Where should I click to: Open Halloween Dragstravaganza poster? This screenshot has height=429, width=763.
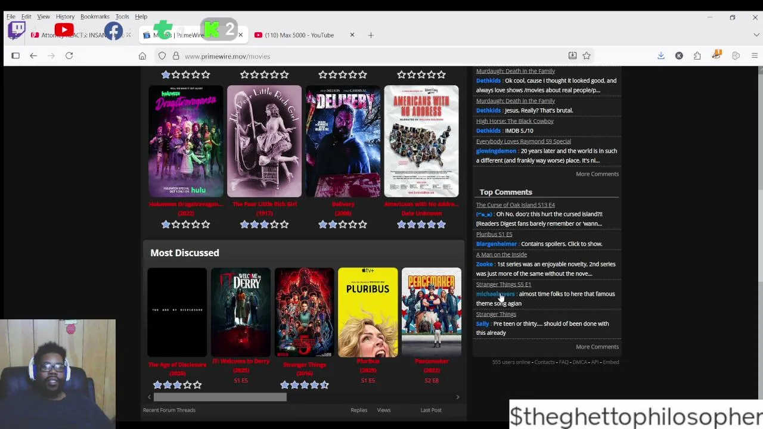tap(185, 141)
